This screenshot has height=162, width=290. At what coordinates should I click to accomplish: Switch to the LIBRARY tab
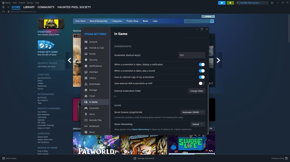click(x=29, y=7)
